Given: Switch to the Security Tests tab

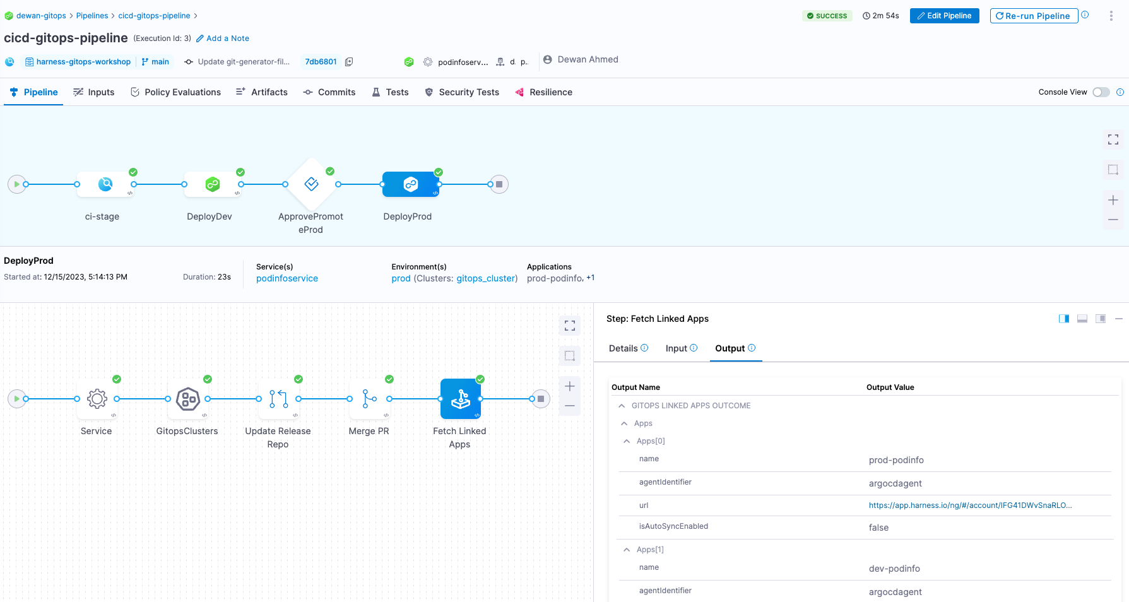Looking at the screenshot, I should click(468, 92).
